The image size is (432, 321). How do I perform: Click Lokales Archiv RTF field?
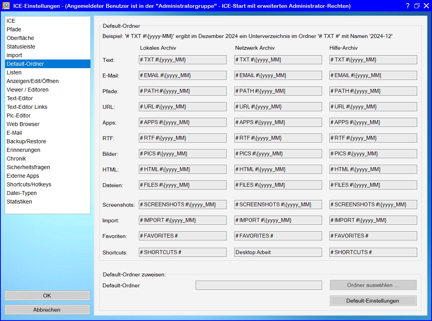click(x=183, y=138)
